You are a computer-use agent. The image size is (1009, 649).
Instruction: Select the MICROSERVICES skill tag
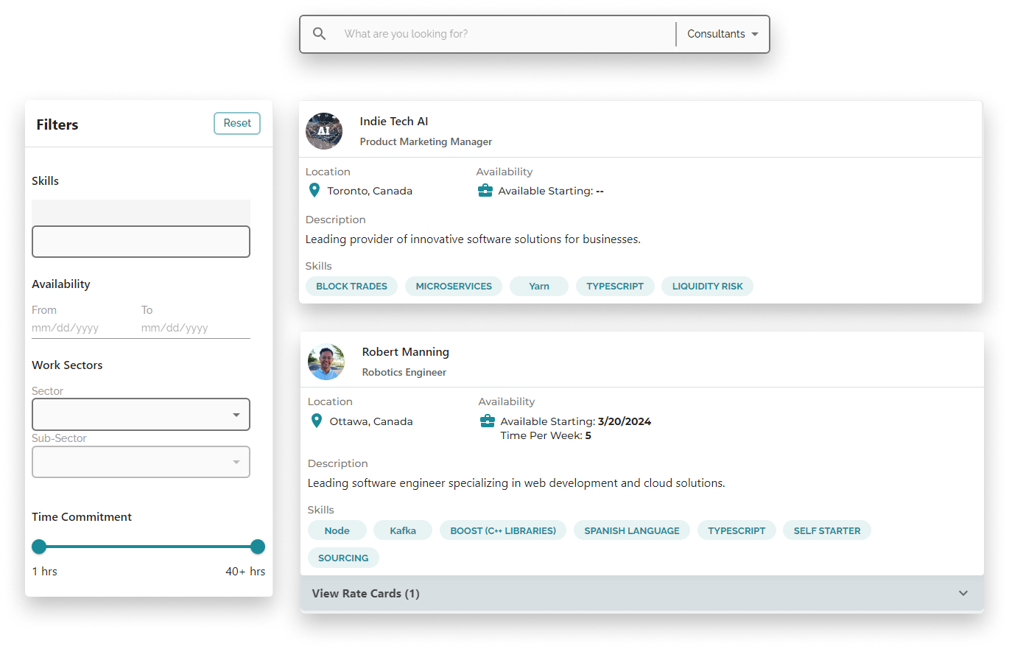click(454, 287)
